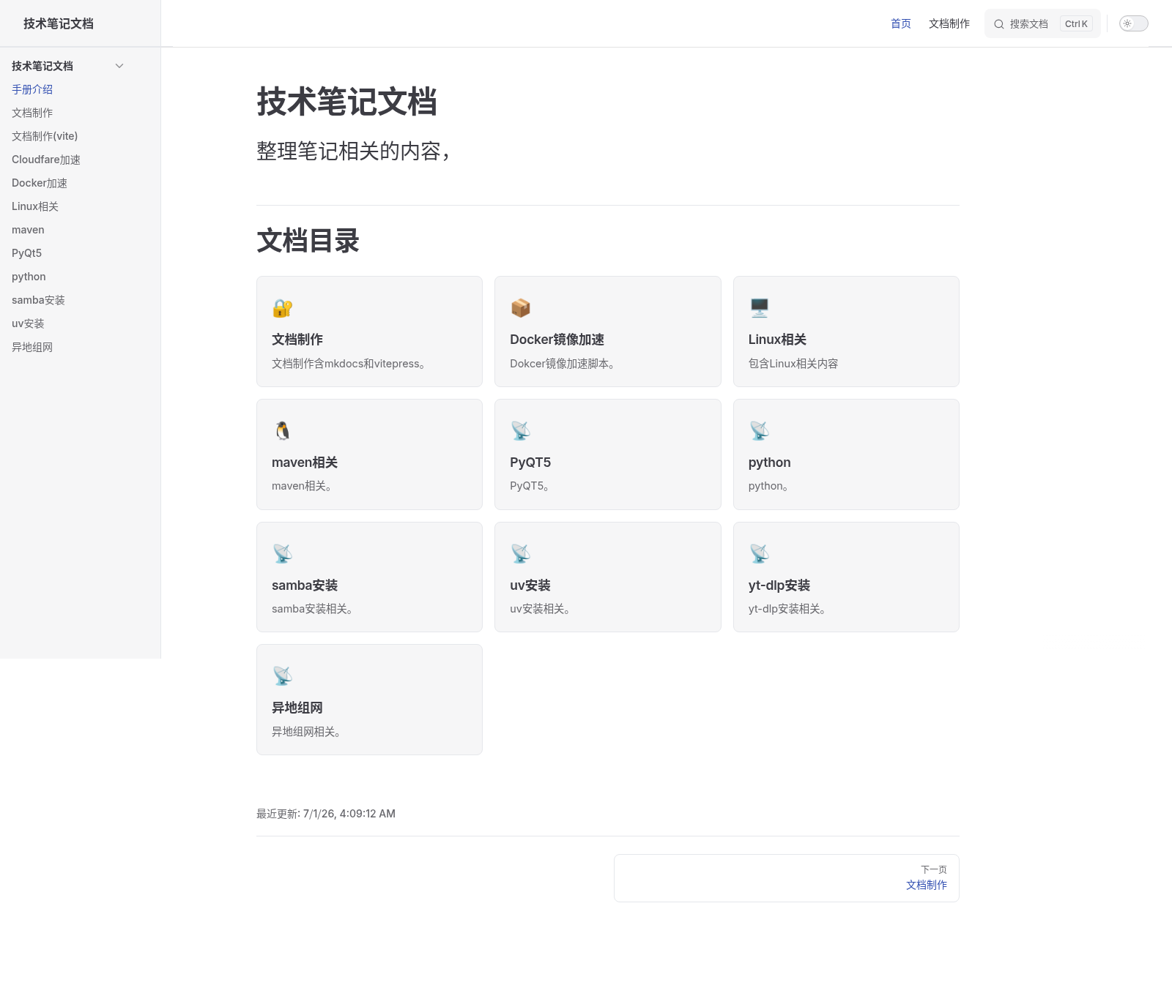Open the maven相关 card title

click(x=305, y=463)
